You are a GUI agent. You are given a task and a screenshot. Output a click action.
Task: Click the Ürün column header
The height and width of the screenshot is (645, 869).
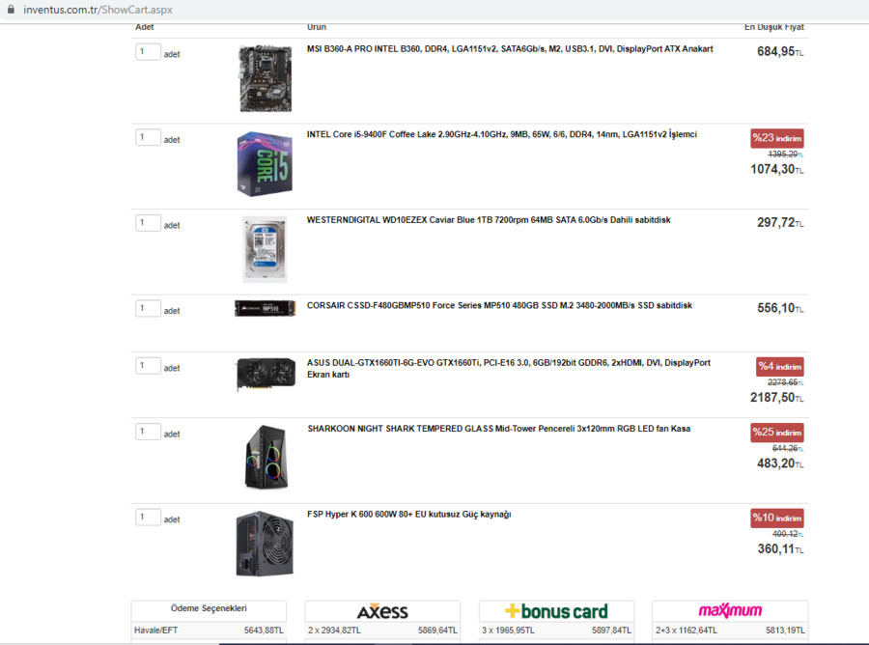[x=317, y=27]
